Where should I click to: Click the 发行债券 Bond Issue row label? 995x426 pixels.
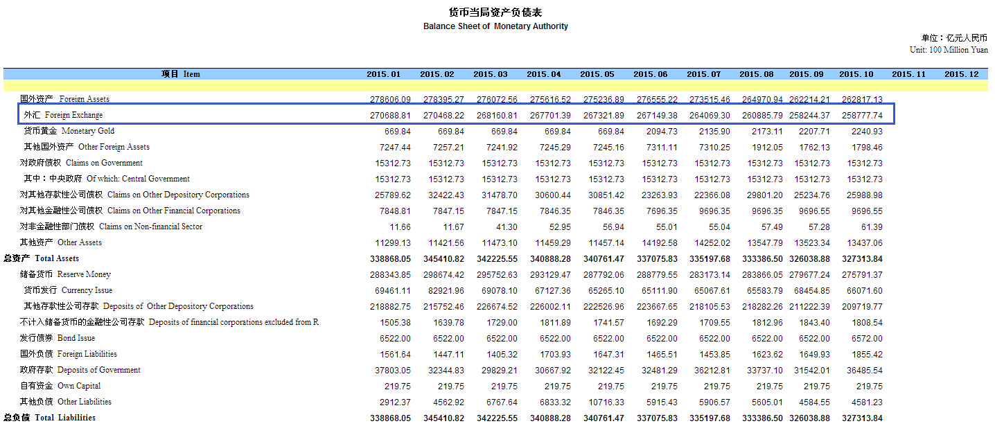click(58, 338)
